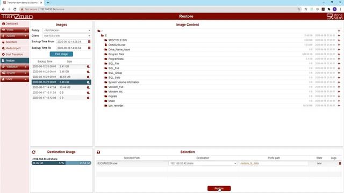Add SQL_Full folder with plus icon
Image resolution: width=344 pixels, height=193 pixels.
(x=339, y=68)
